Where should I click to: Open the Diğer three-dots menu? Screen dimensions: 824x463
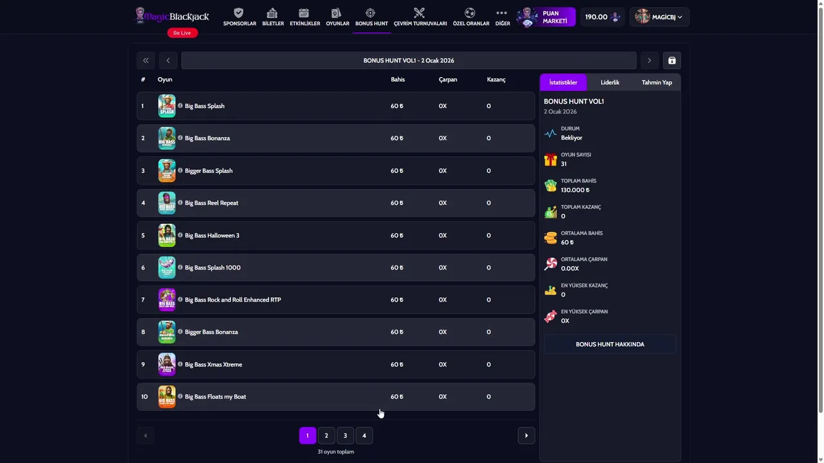[x=501, y=13]
